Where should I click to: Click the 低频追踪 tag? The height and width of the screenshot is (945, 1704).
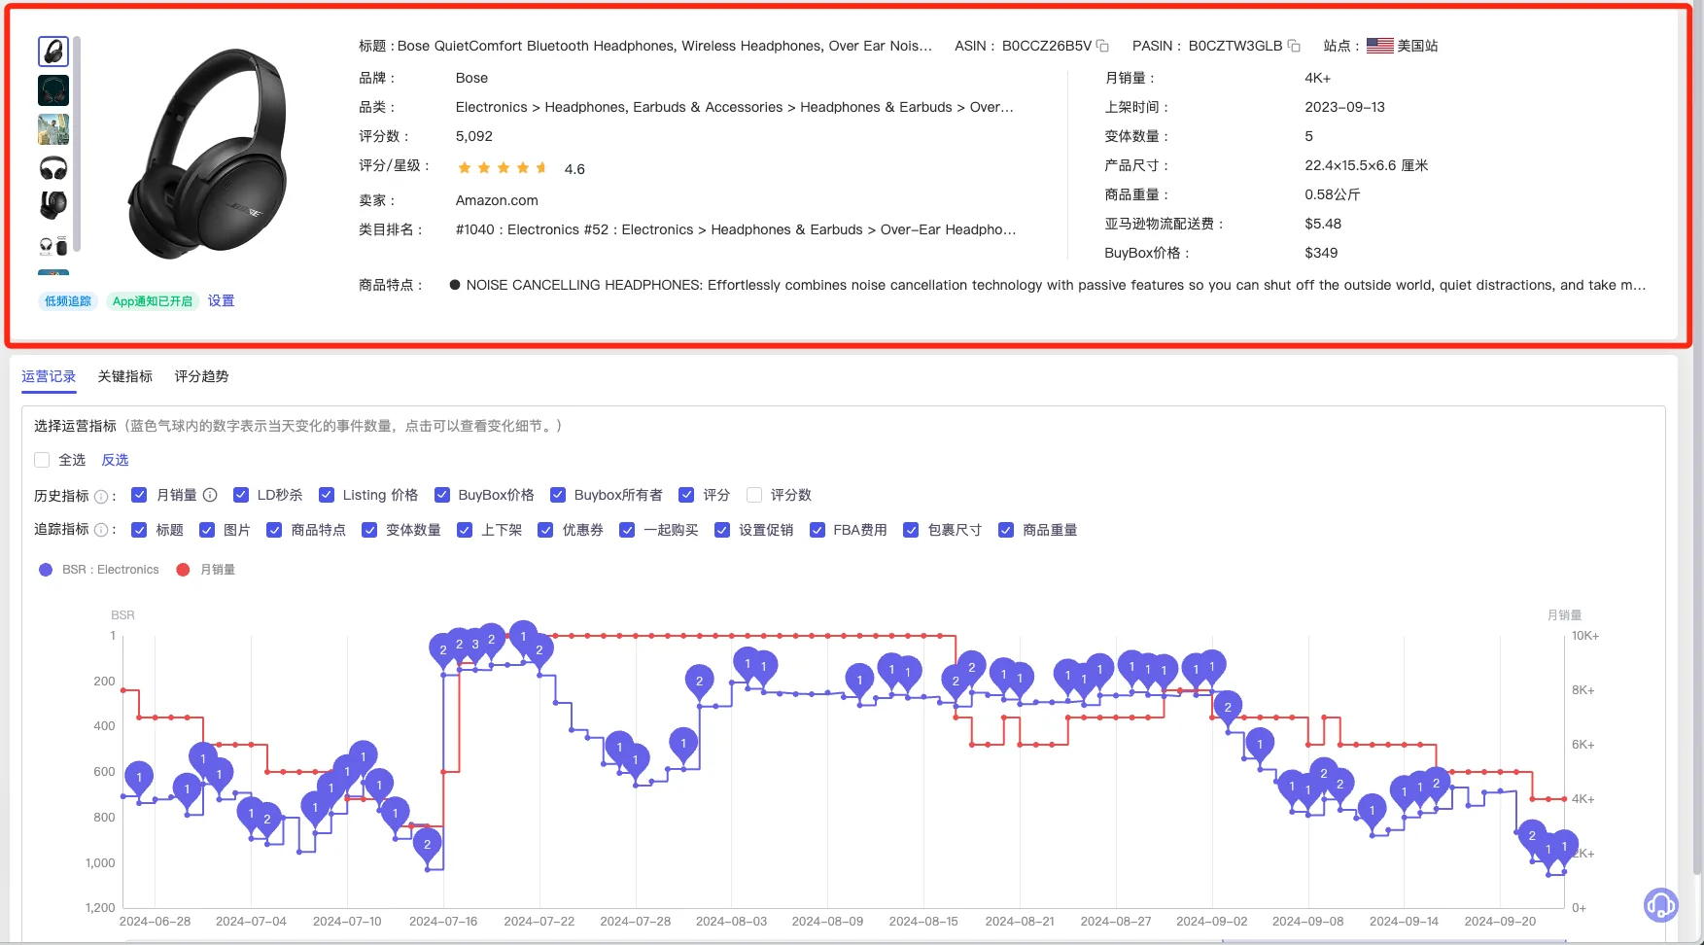pos(68,301)
